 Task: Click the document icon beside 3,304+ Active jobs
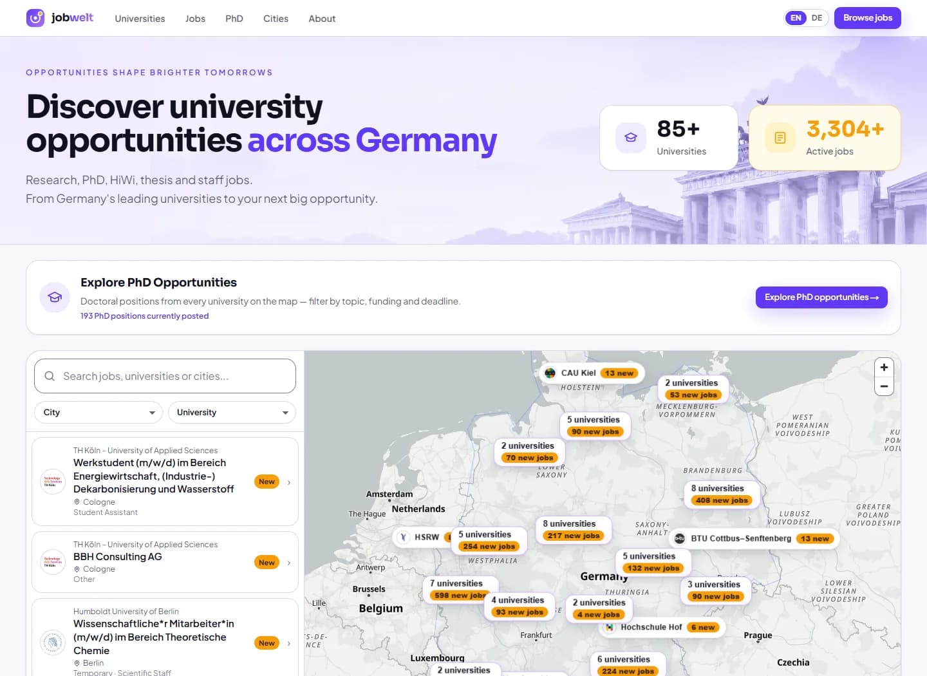tap(780, 138)
